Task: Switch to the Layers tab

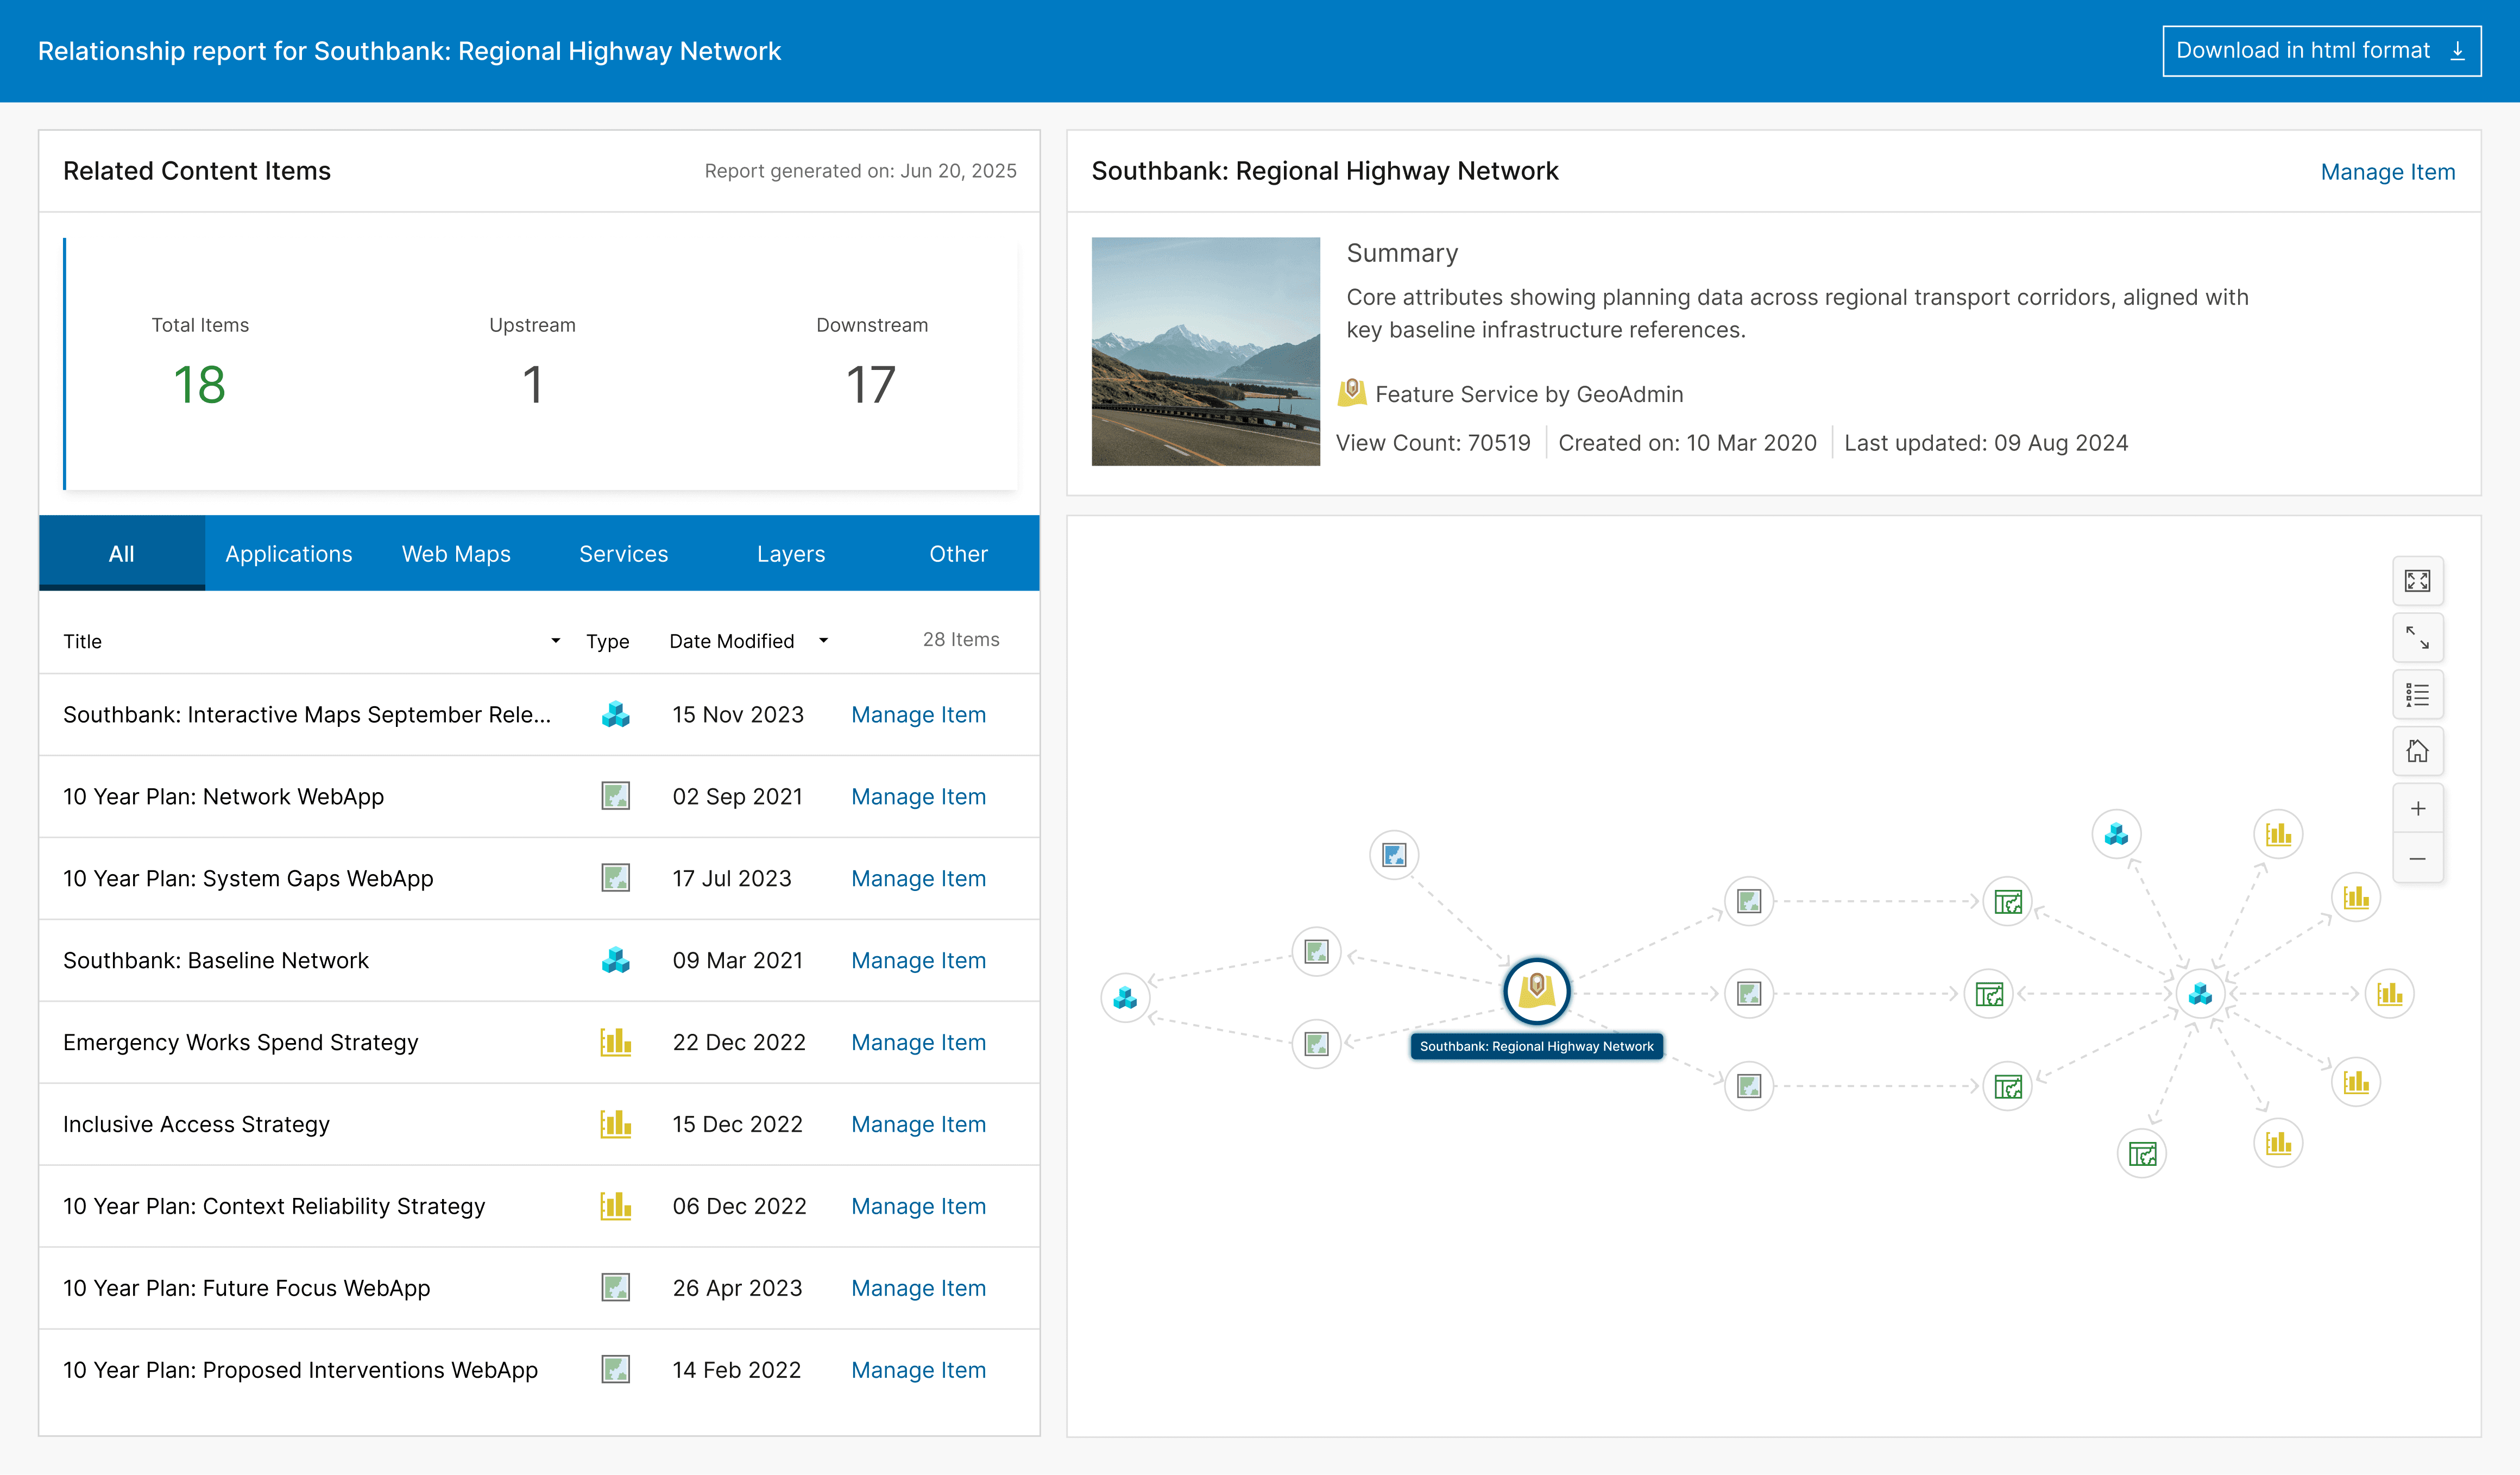Action: pos(791,553)
